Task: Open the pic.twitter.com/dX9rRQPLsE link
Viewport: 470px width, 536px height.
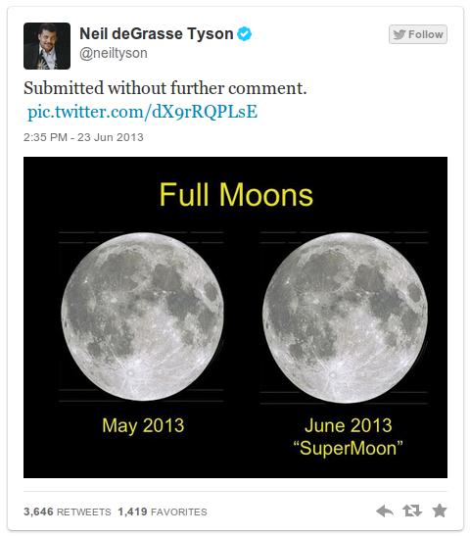Action: [142, 112]
